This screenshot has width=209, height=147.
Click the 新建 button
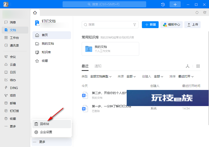[150, 25]
